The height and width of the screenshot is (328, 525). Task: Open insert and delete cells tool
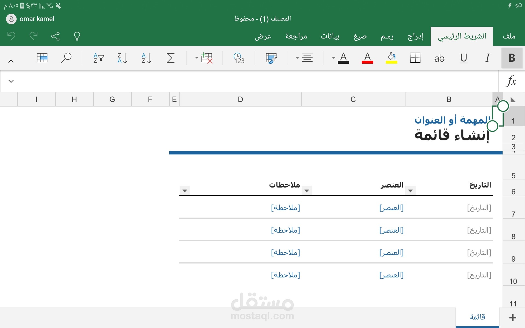point(207,58)
